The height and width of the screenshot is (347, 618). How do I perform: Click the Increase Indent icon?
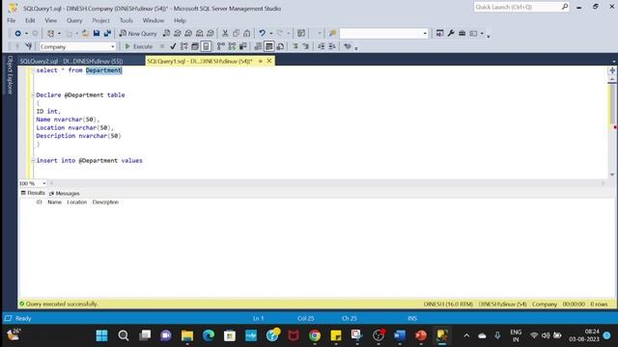pos(332,46)
